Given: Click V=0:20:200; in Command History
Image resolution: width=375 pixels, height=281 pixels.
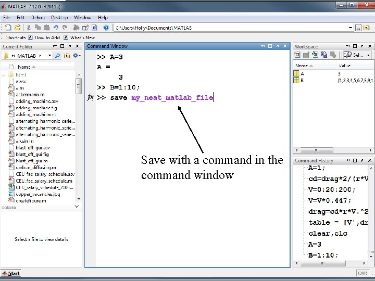Looking at the screenshot, I should click(x=332, y=190).
